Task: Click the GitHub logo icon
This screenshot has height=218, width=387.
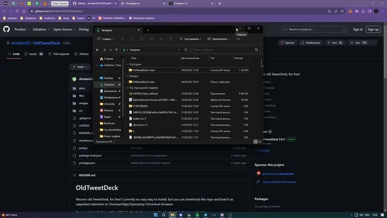Action: 7,29
